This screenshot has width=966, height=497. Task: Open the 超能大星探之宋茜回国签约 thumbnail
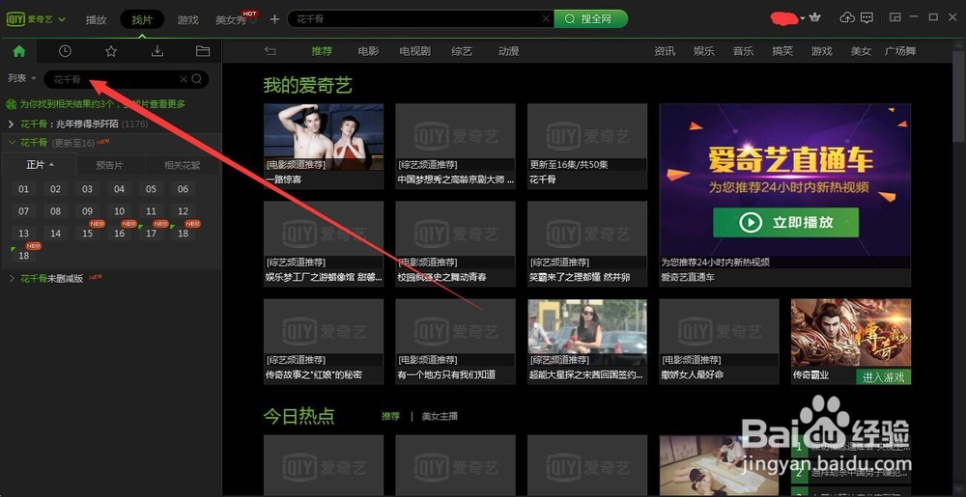pyautogui.click(x=587, y=333)
